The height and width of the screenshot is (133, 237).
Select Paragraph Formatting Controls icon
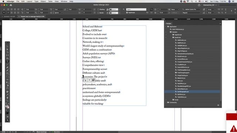coord(4,13)
